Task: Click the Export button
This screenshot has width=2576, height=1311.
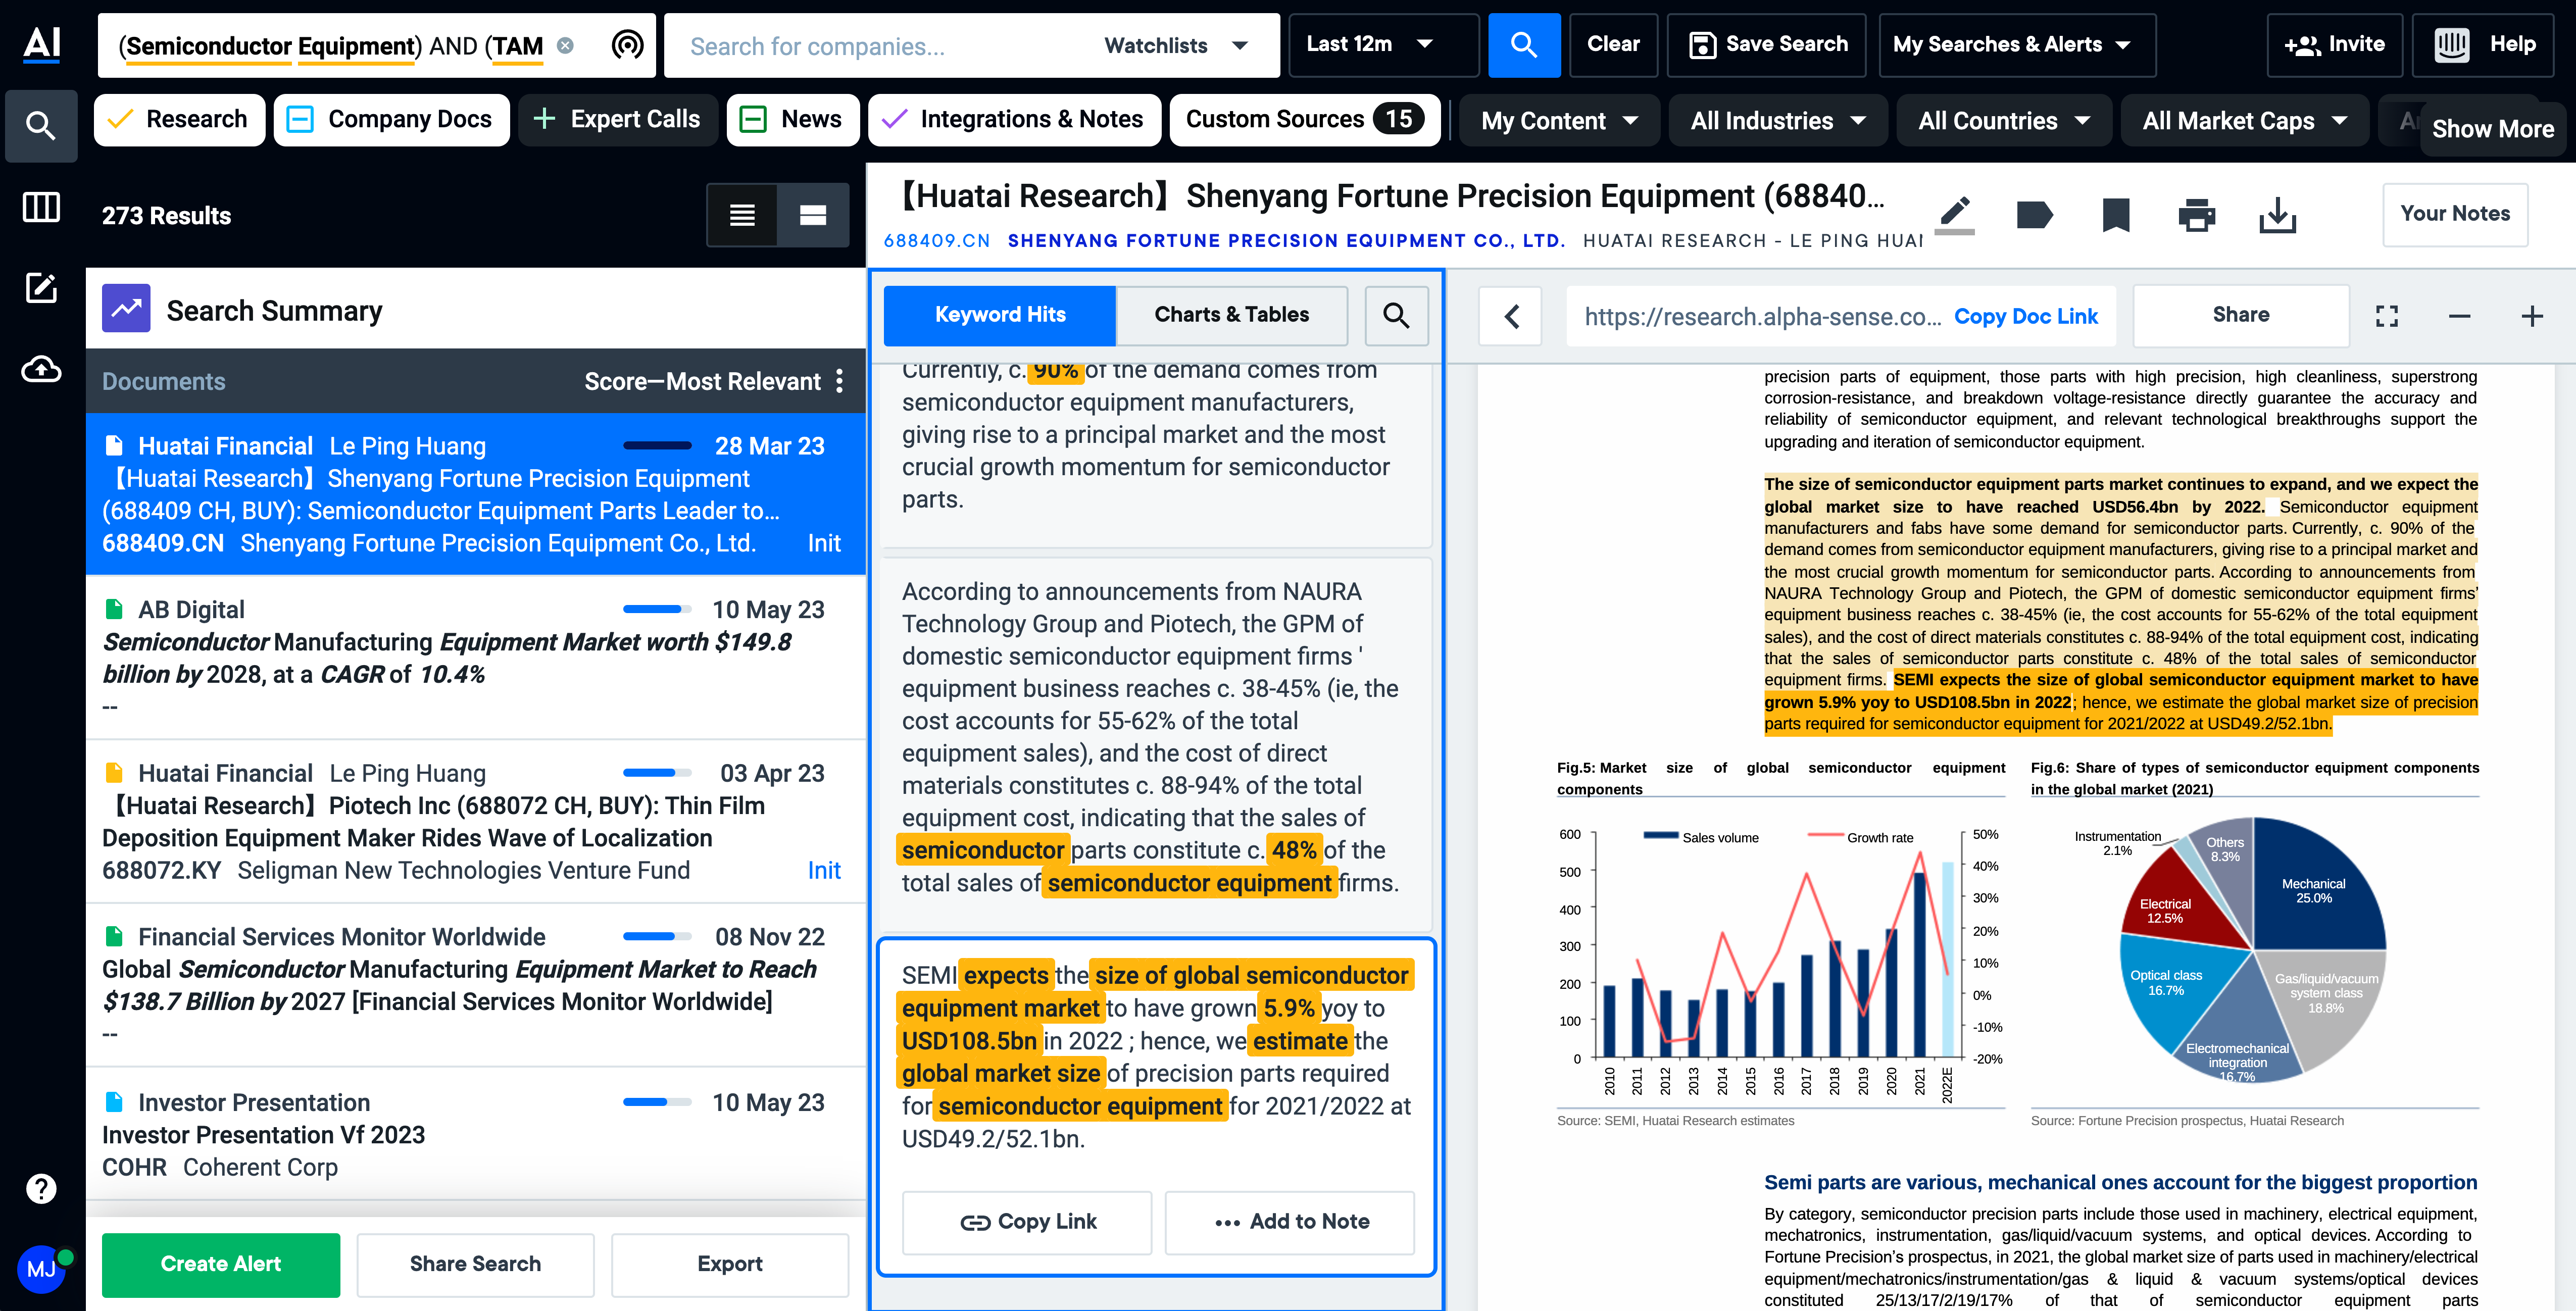Action: click(730, 1265)
